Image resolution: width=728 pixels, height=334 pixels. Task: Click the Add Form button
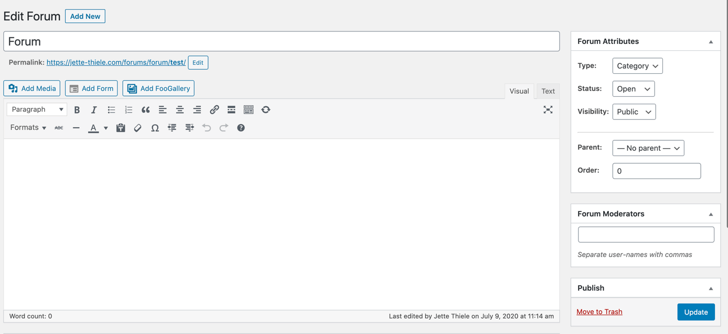[x=91, y=88]
